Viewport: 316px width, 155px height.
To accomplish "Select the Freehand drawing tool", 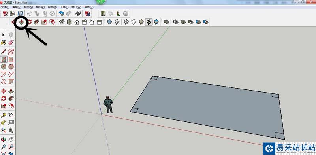I will (x=11, y=52).
